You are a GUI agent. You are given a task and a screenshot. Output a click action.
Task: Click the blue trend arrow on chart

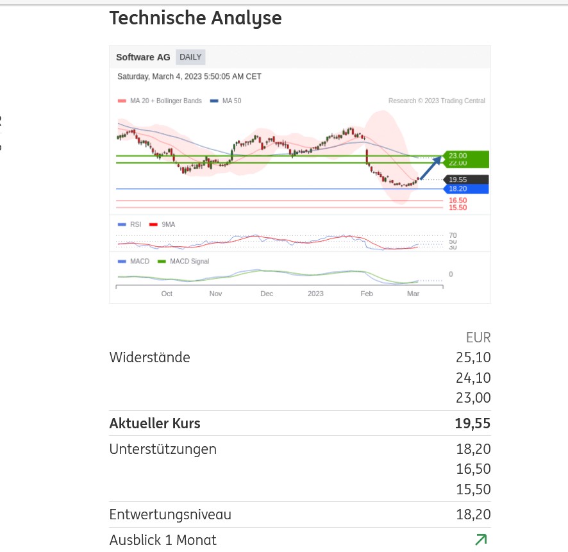click(x=431, y=168)
